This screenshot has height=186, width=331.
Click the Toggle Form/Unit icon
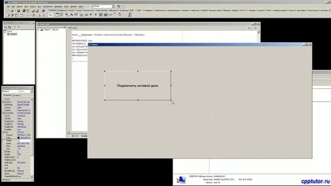pos(16,15)
